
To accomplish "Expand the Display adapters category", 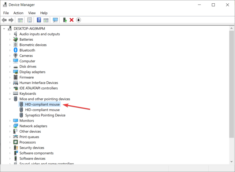I will point(10,72).
